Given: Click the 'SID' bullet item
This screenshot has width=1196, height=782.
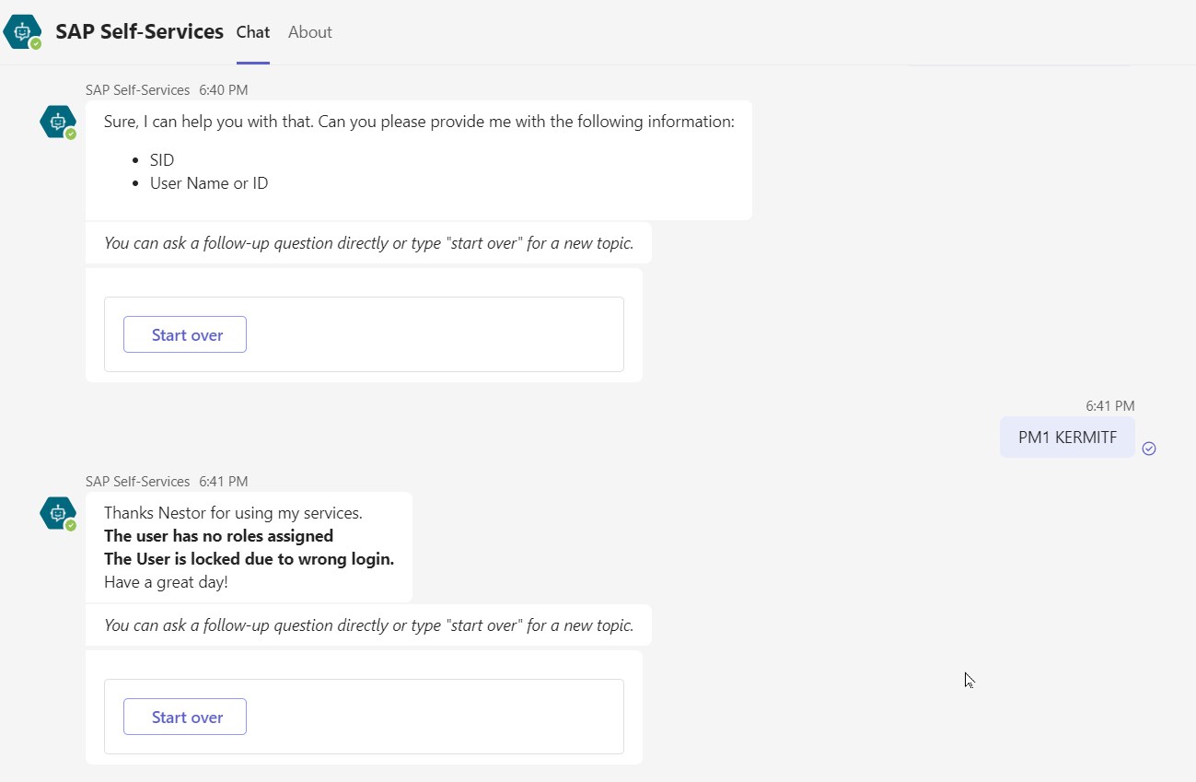Looking at the screenshot, I should click(x=162, y=160).
